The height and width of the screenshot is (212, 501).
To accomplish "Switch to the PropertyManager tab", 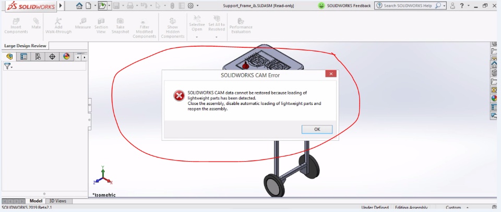I will 23,57.
